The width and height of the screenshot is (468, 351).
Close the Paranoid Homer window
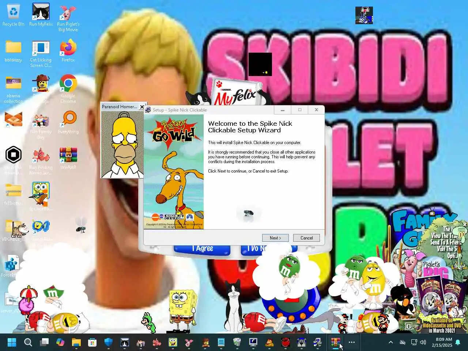142,107
